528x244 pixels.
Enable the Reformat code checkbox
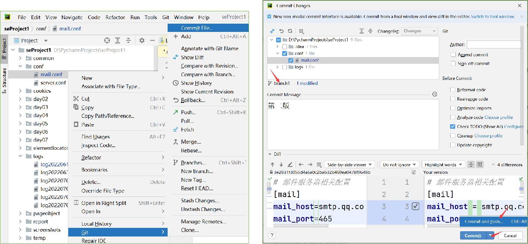(x=453, y=90)
